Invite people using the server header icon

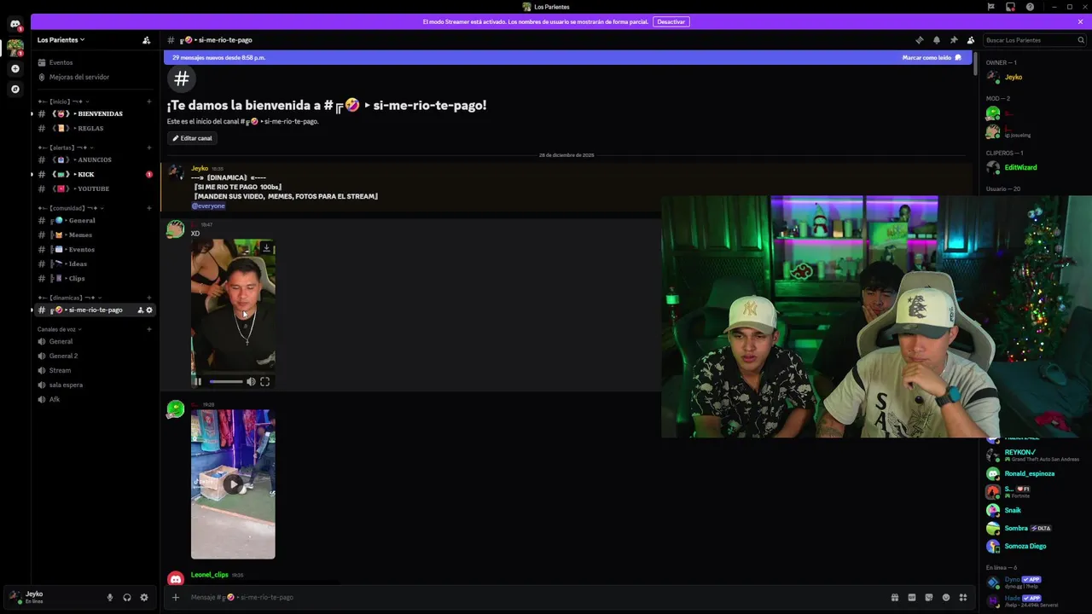pyautogui.click(x=147, y=40)
